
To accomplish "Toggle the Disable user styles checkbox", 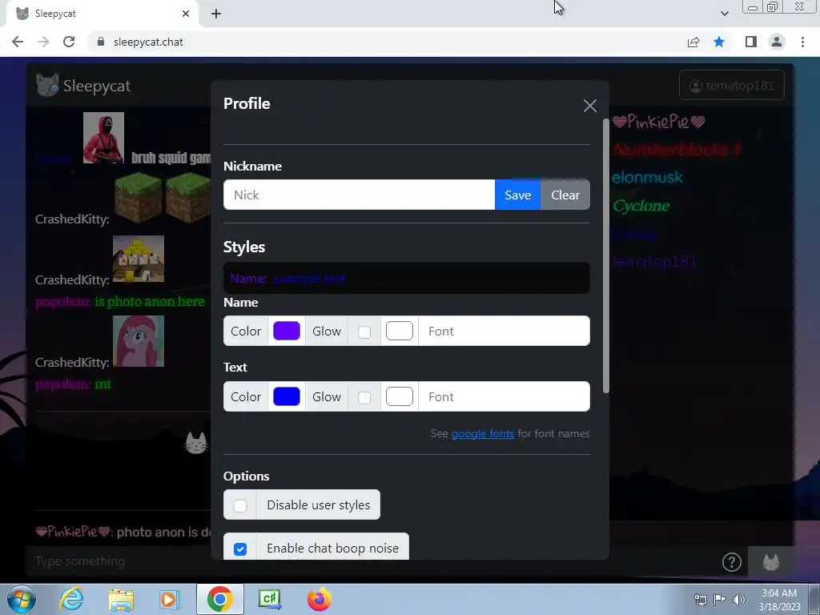I will (x=240, y=506).
